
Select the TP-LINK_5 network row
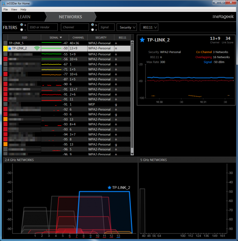67,43
